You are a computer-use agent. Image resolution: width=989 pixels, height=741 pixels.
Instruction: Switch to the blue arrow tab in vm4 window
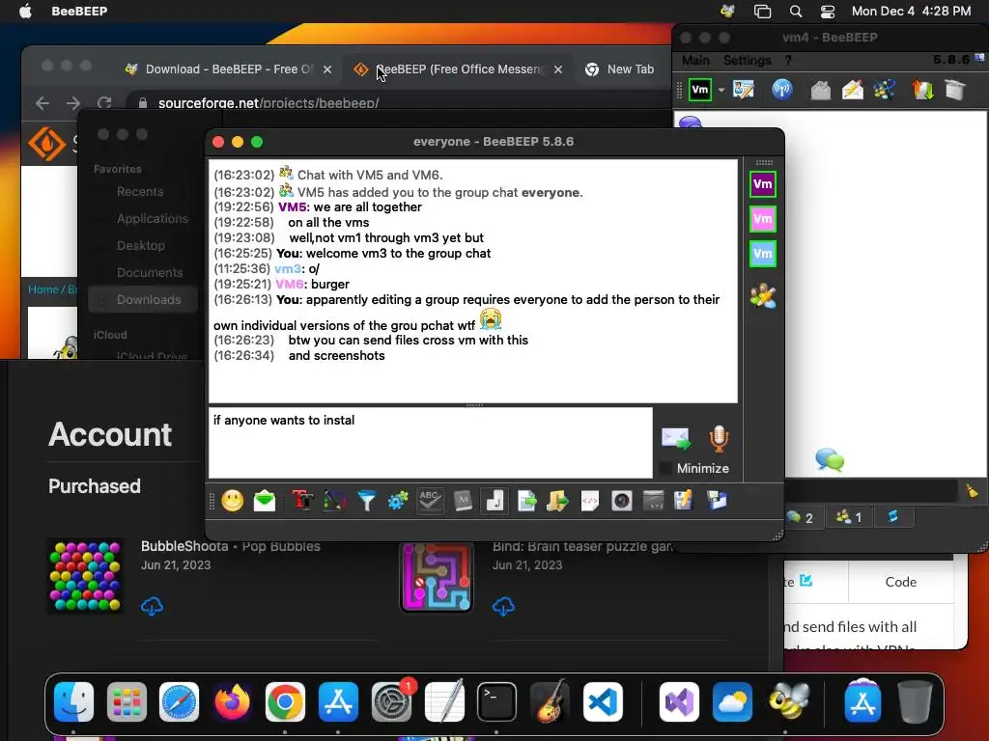coord(892,517)
